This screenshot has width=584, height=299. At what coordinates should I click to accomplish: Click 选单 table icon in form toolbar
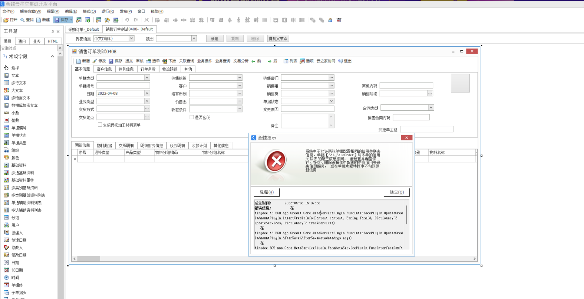click(x=148, y=61)
